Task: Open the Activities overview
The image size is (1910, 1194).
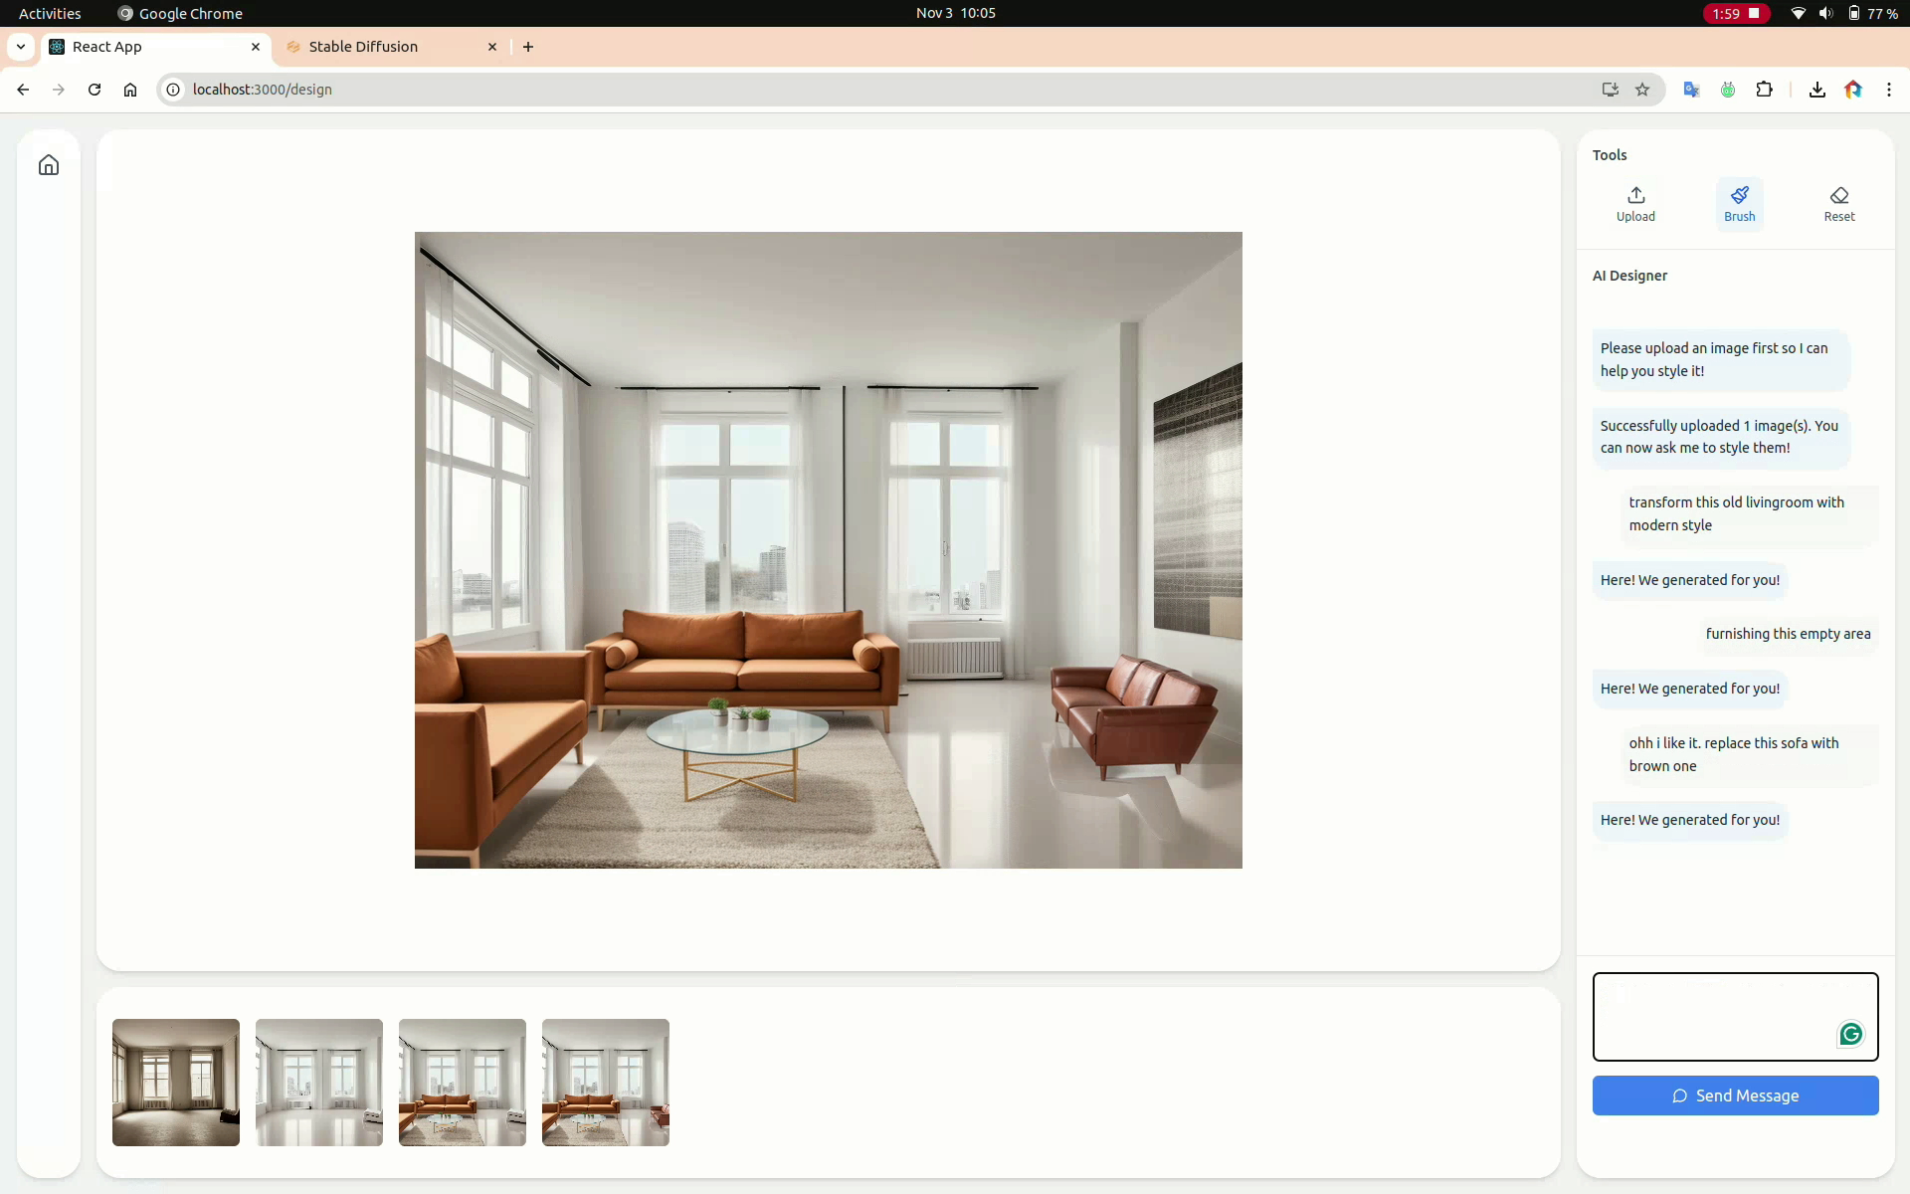Action: (50, 13)
